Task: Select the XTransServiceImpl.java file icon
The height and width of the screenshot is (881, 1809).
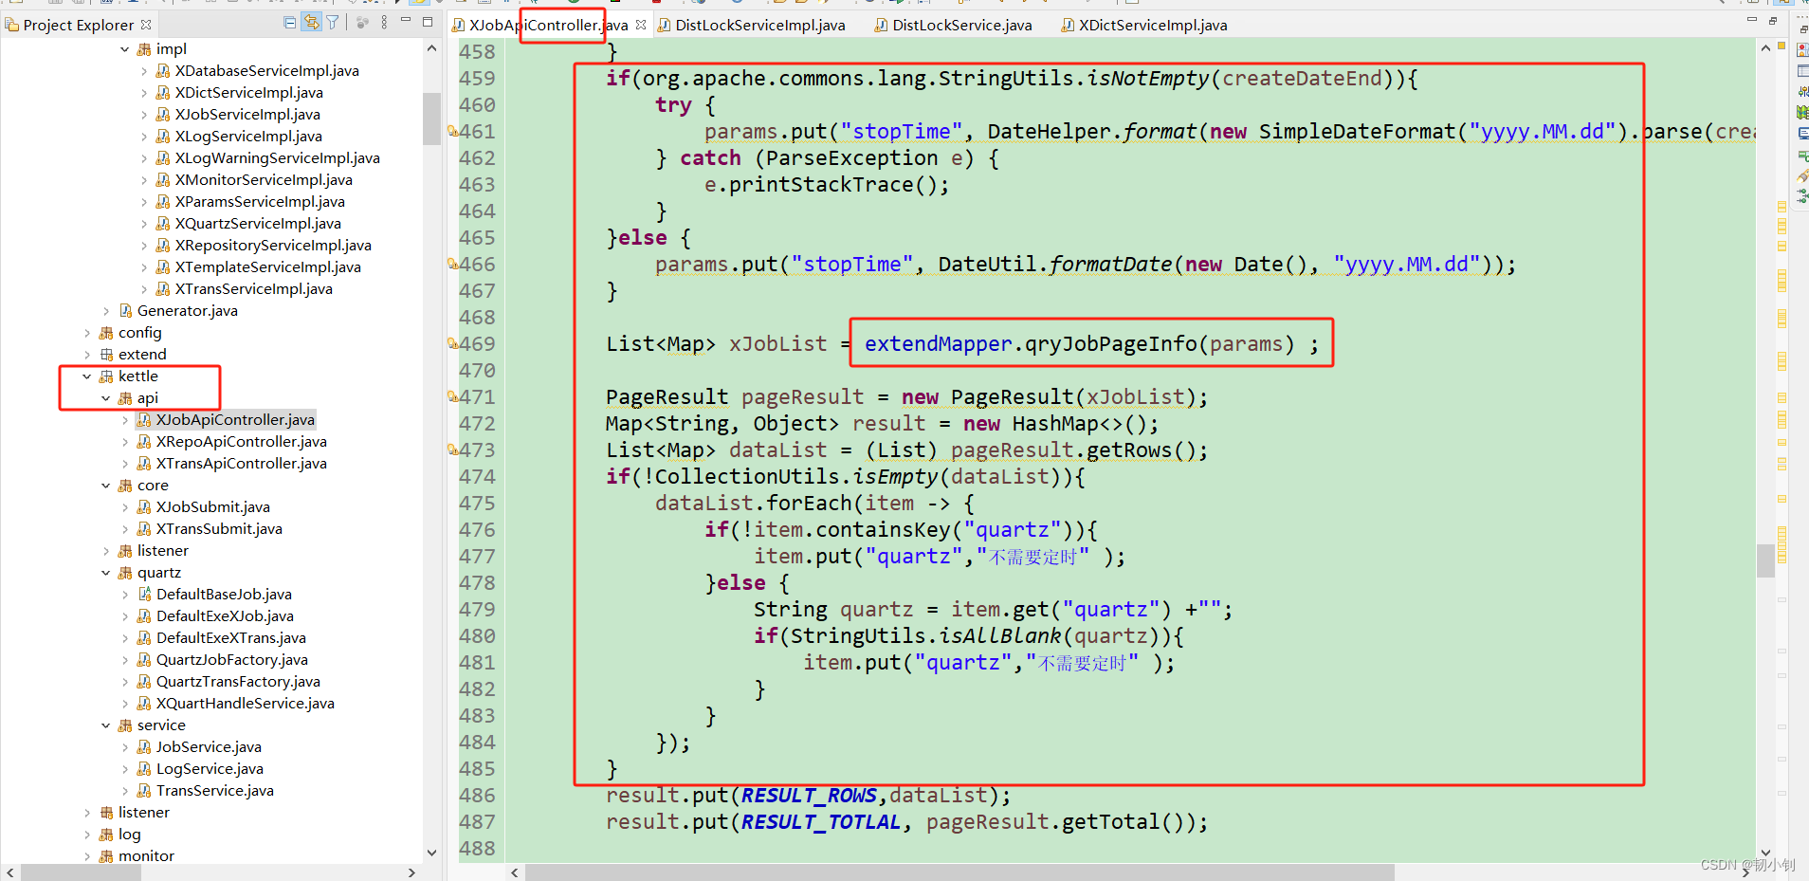Action: click(163, 289)
